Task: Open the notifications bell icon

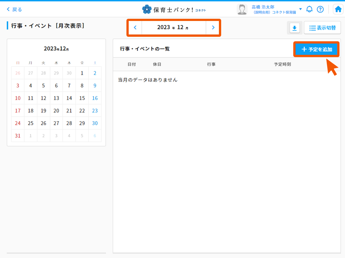Action: coord(309,9)
